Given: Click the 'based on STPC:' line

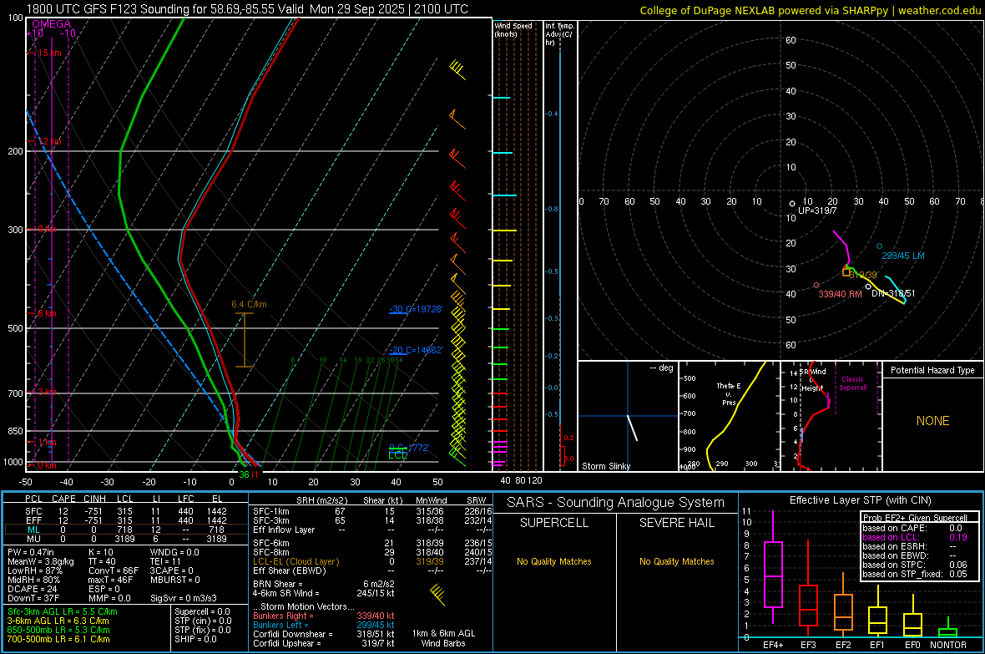Looking at the screenshot, I should coord(915,565).
